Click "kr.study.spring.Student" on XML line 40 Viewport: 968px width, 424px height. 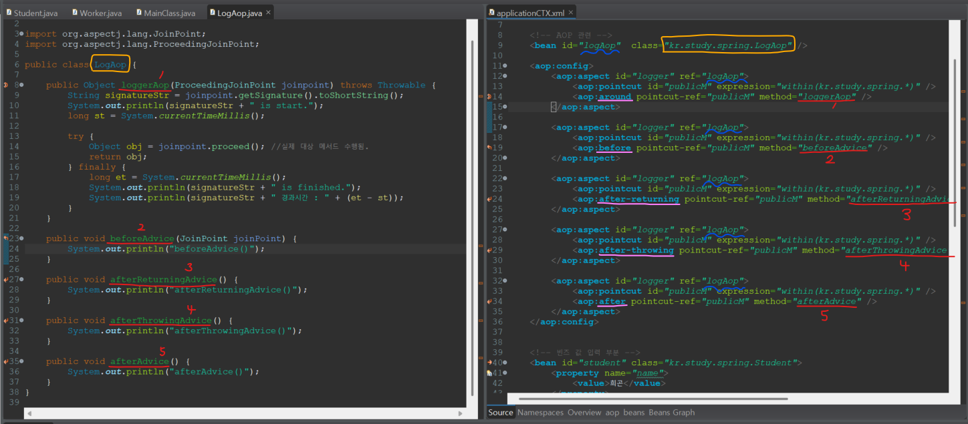(x=731, y=363)
